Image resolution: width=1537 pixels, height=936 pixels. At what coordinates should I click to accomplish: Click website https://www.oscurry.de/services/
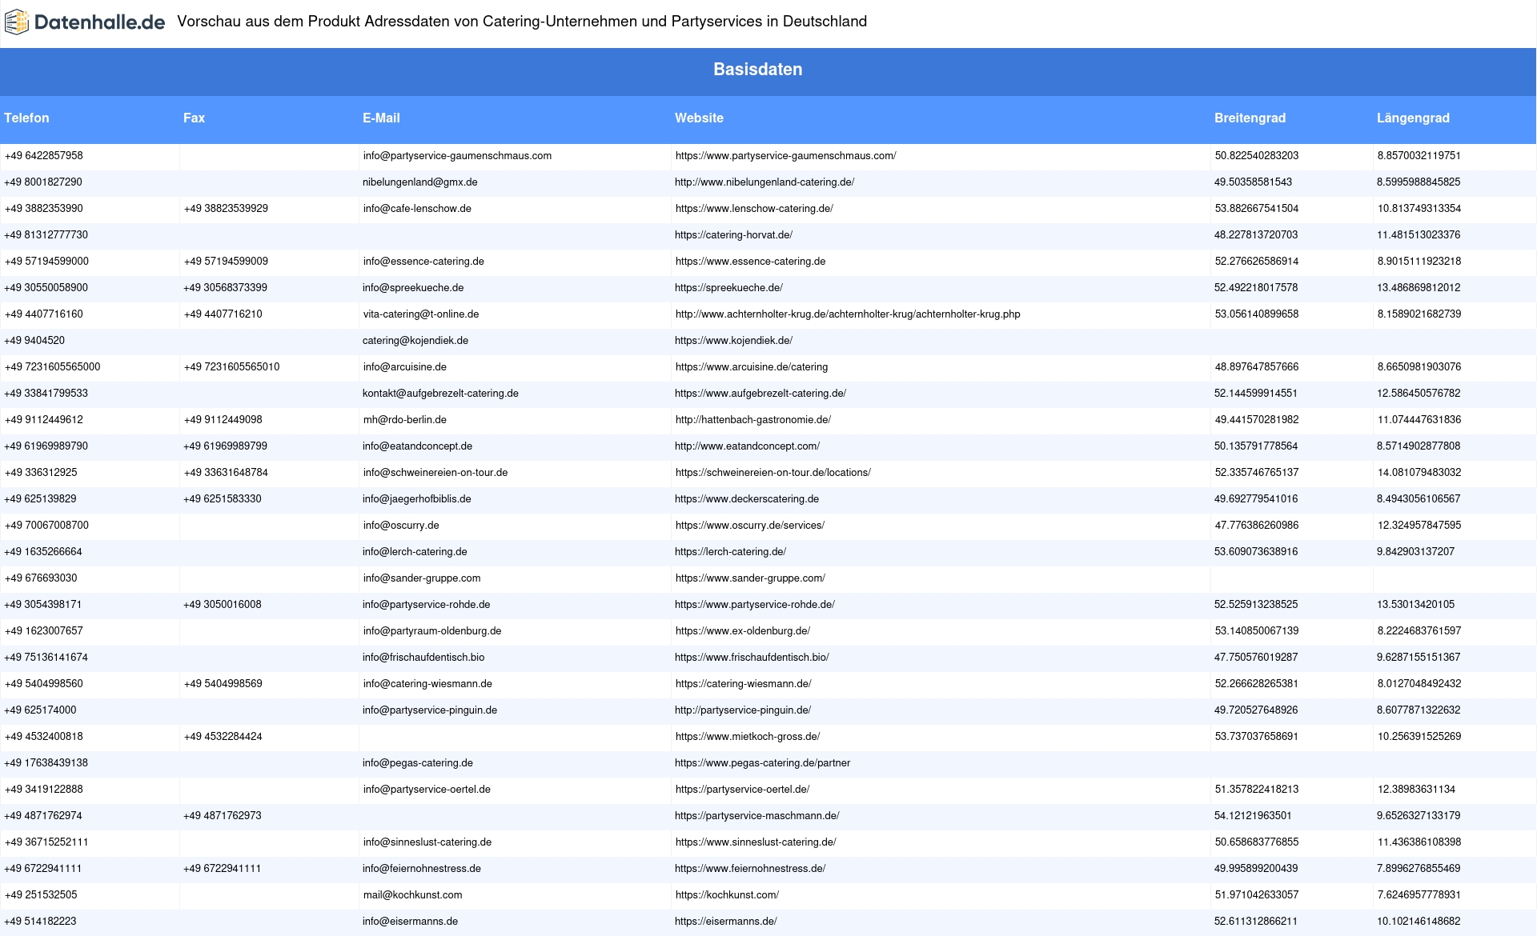[750, 526]
